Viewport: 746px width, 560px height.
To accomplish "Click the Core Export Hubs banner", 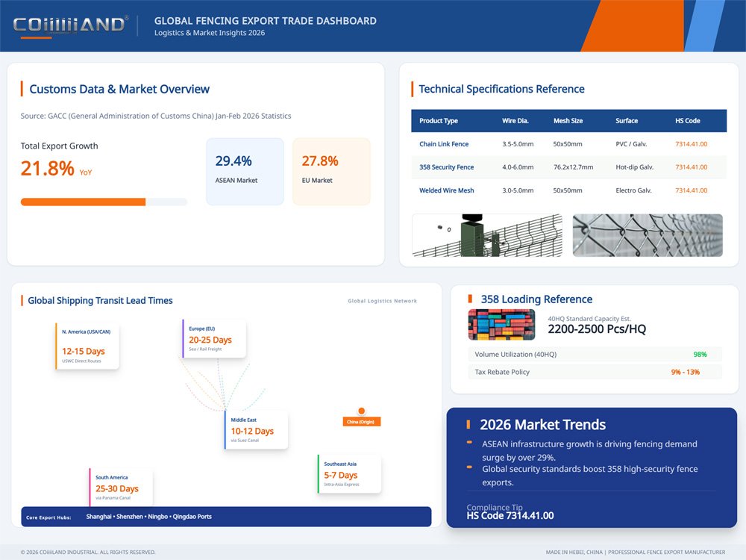I will pyautogui.click(x=224, y=517).
